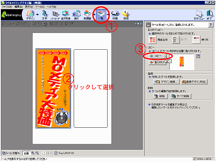Open the ヘルプ (Help) menu
216x162 pixels.
pos(51,7)
